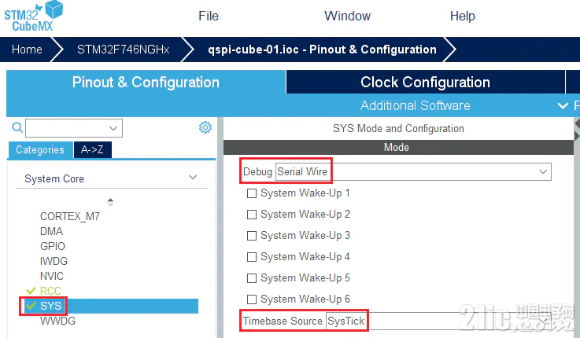
Task: Switch to Clock Configuration tab
Action: pos(426,82)
